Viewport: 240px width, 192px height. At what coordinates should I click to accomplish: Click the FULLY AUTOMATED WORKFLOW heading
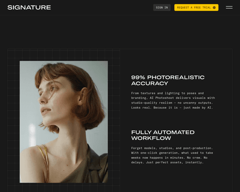tap(163, 135)
